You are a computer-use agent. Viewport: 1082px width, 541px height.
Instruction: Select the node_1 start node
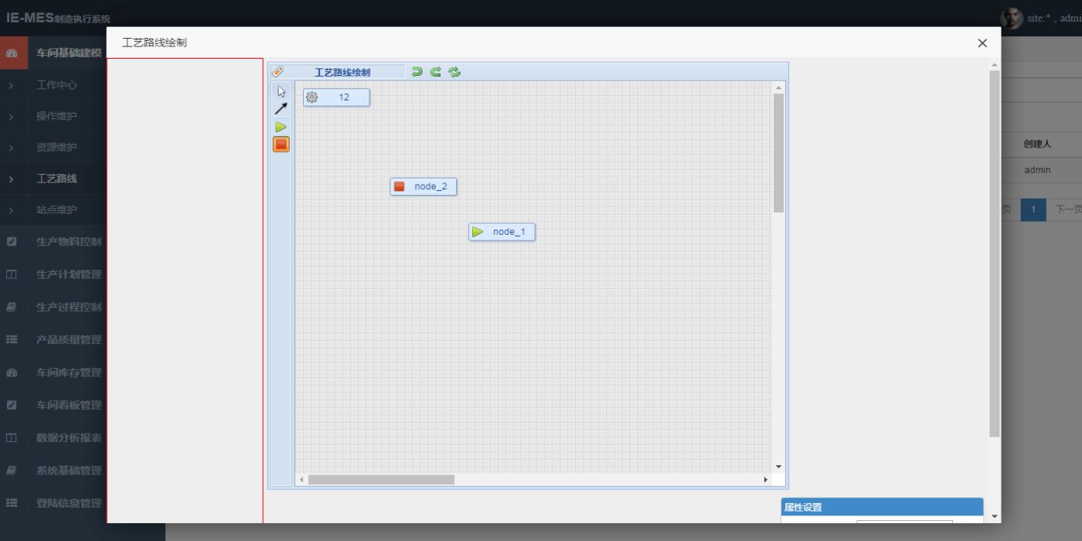point(502,232)
